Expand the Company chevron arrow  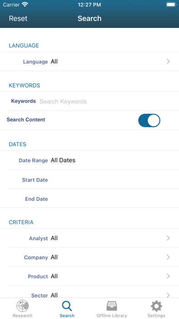tap(168, 257)
